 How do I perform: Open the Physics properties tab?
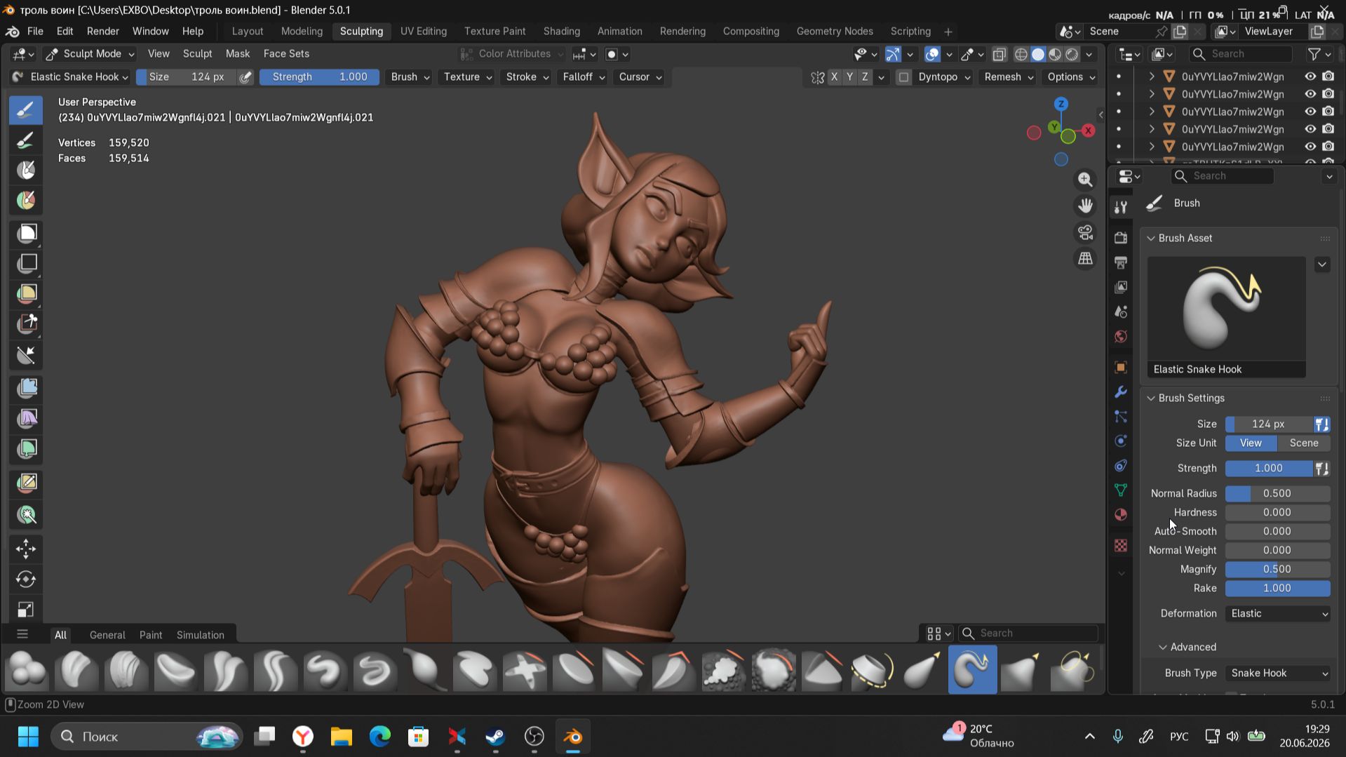point(1121,441)
